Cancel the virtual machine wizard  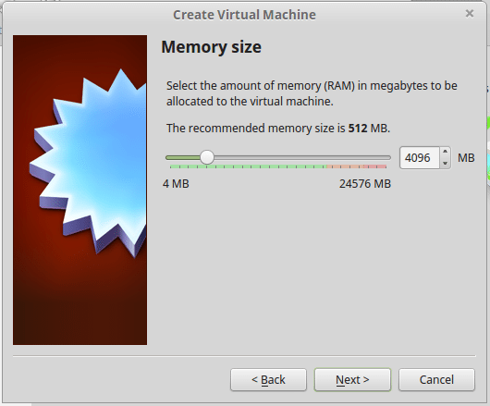coord(436,380)
